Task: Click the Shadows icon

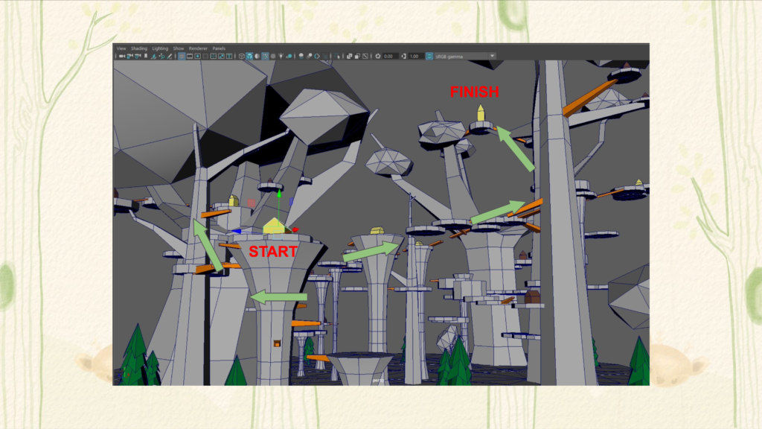Action: coord(289,57)
